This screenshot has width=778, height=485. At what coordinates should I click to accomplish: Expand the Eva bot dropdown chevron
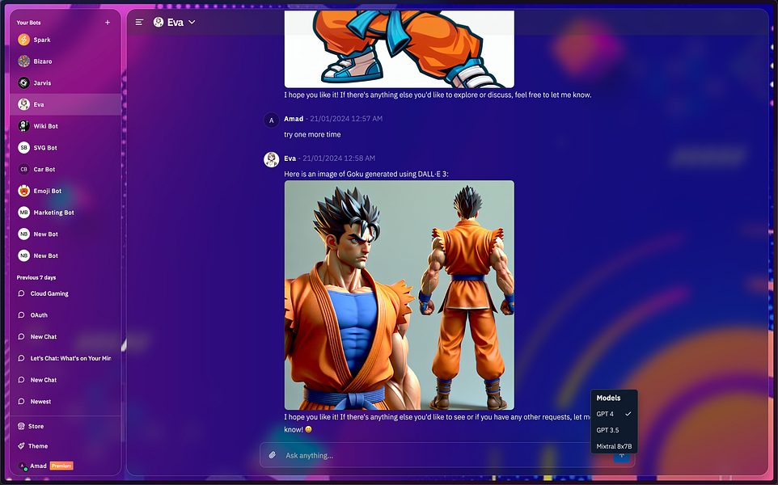point(192,23)
